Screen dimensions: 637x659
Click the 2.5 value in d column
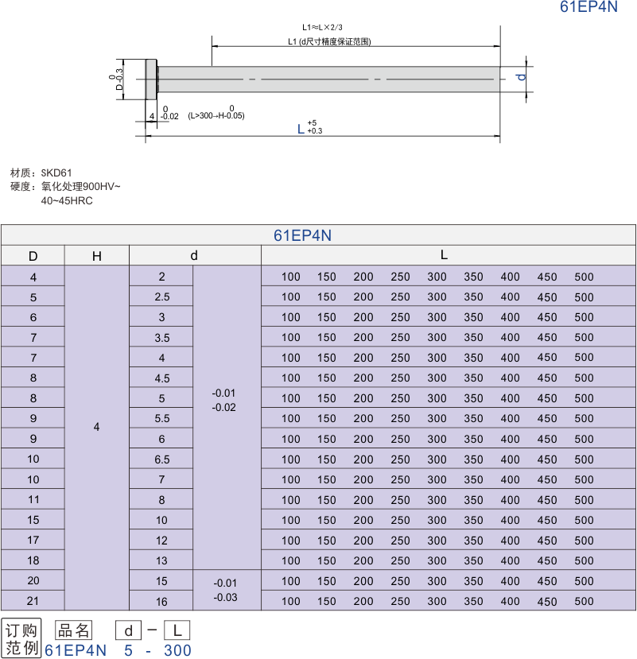(x=161, y=297)
